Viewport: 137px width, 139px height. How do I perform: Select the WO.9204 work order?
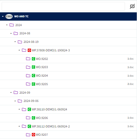pyautogui.click(x=42, y=76)
